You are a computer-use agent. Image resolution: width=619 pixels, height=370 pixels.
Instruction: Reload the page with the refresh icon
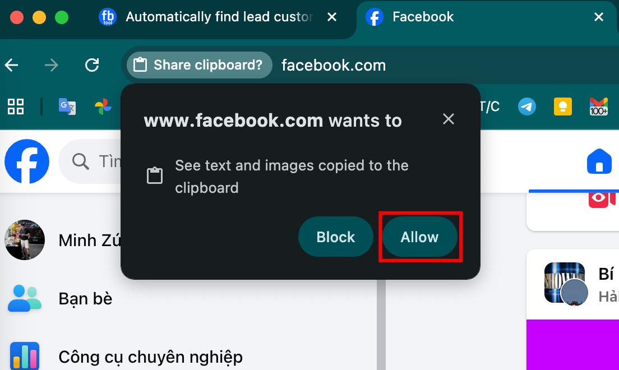tap(92, 65)
